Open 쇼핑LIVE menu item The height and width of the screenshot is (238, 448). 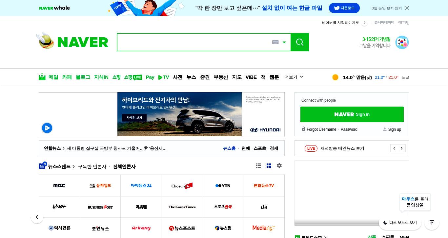(133, 77)
